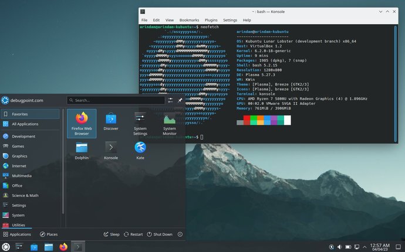
Task: Open the Konsole Plugins menu
Action: 211,20
